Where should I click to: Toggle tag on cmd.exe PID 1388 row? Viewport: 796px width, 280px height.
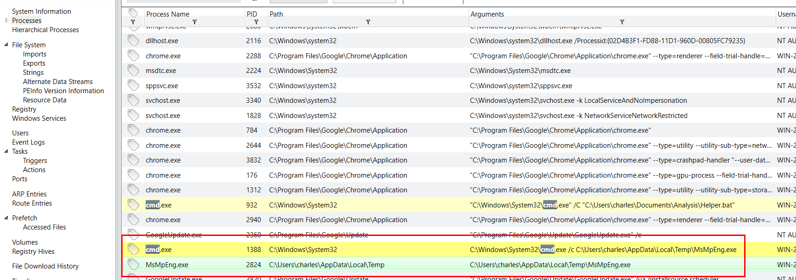coord(133,249)
